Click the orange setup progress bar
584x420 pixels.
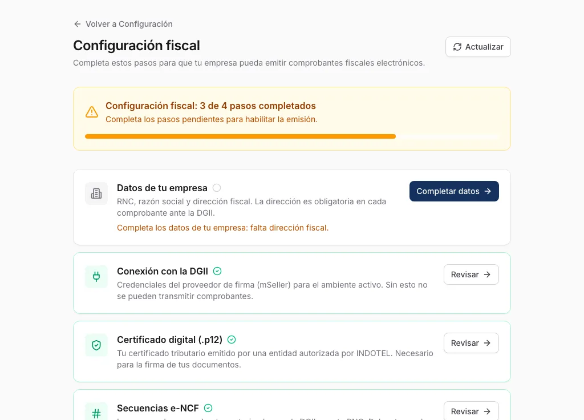292,136
